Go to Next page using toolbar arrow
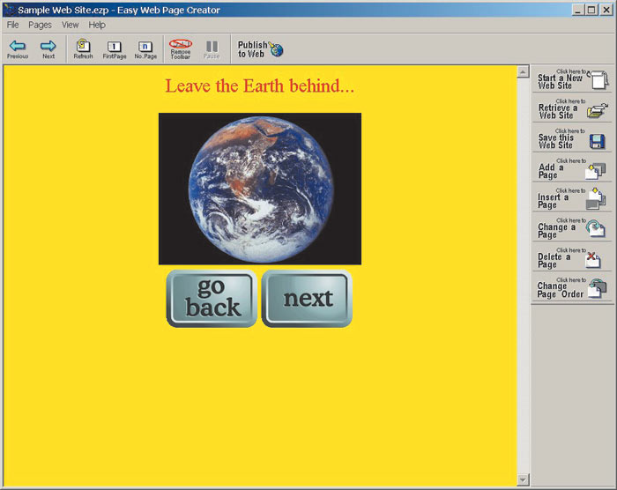This screenshot has width=617, height=490. 48,46
